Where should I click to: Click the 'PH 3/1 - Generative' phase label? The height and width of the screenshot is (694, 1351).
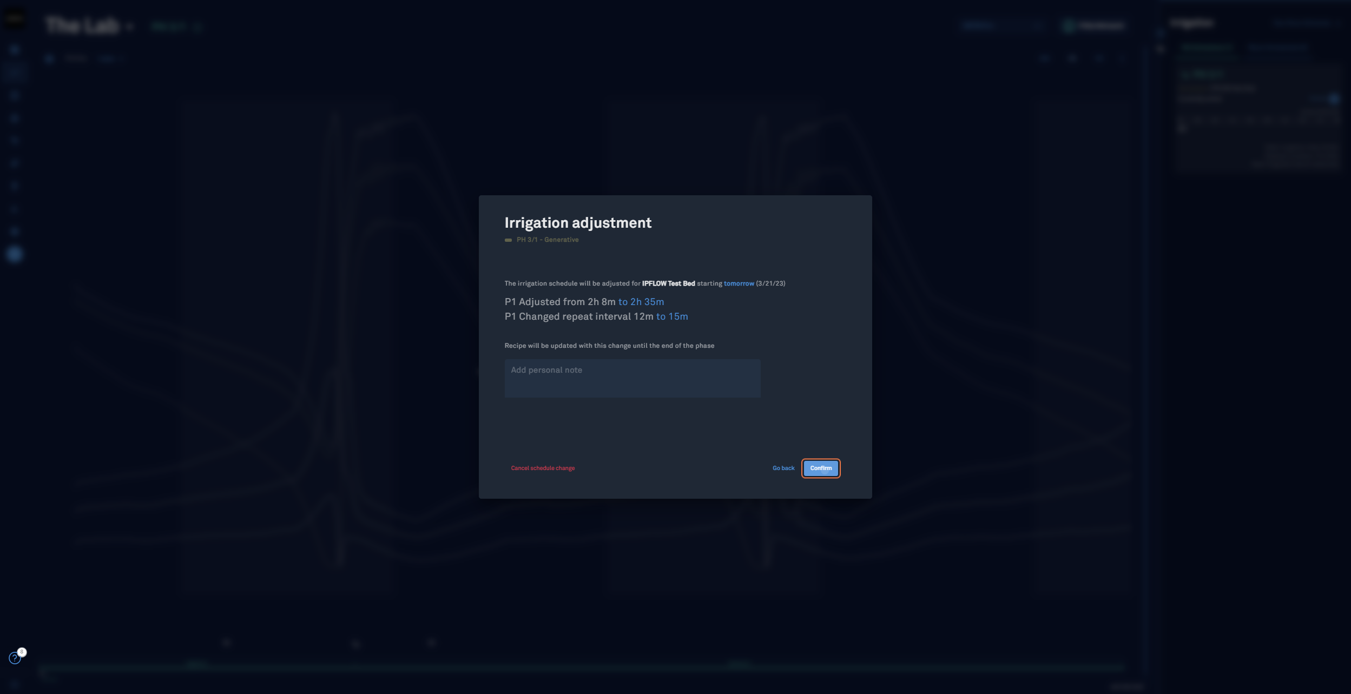coord(548,240)
